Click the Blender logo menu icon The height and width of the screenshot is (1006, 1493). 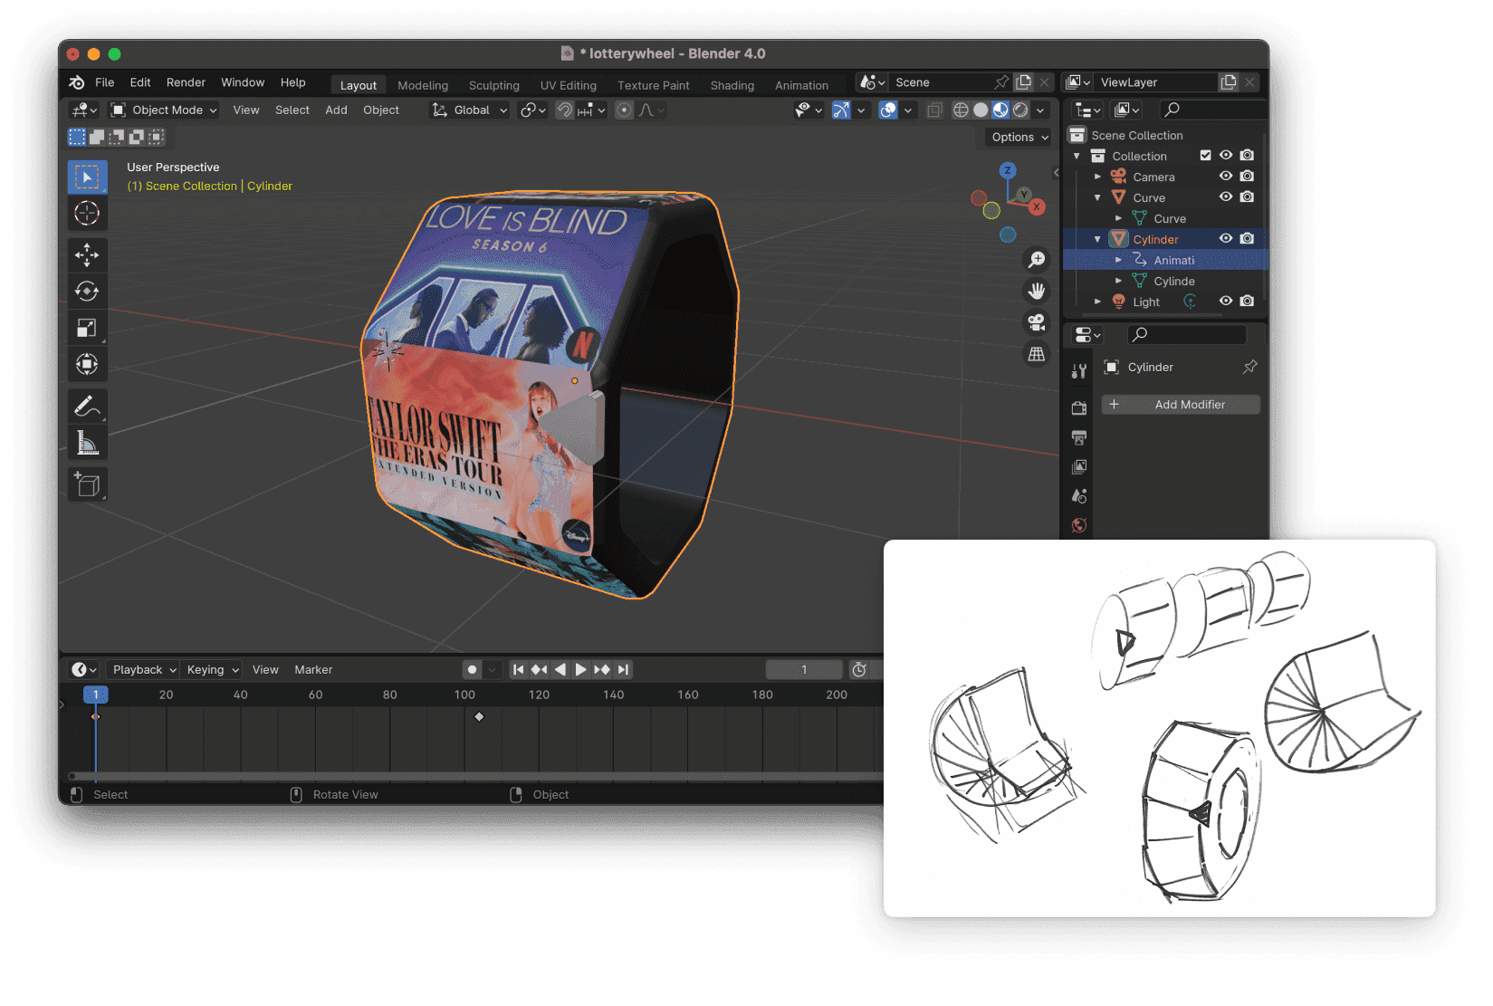coord(77,82)
